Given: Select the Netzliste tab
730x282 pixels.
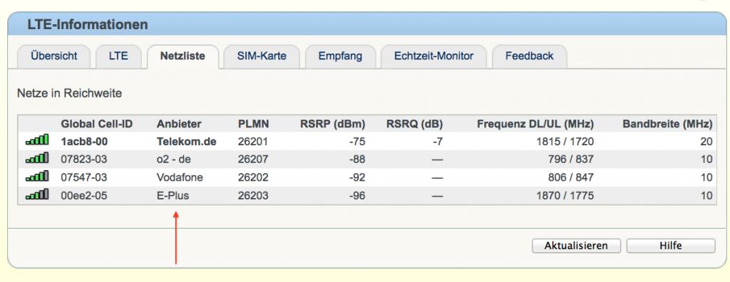Looking at the screenshot, I should coord(182,56).
